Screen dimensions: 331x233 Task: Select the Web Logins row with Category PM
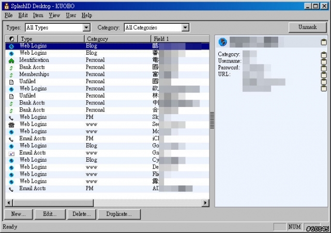tap(107, 117)
